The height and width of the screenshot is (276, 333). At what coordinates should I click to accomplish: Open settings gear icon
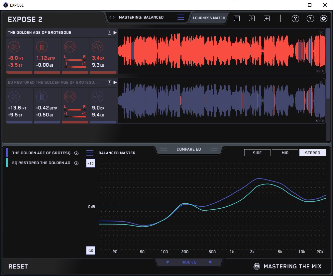(x=324, y=18)
